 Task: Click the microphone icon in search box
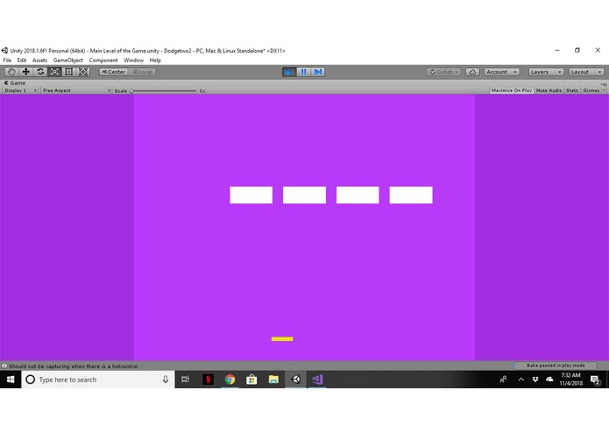tap(166, 380)
